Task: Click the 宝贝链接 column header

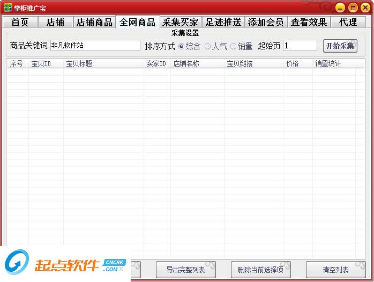Action: pos(253,63)
